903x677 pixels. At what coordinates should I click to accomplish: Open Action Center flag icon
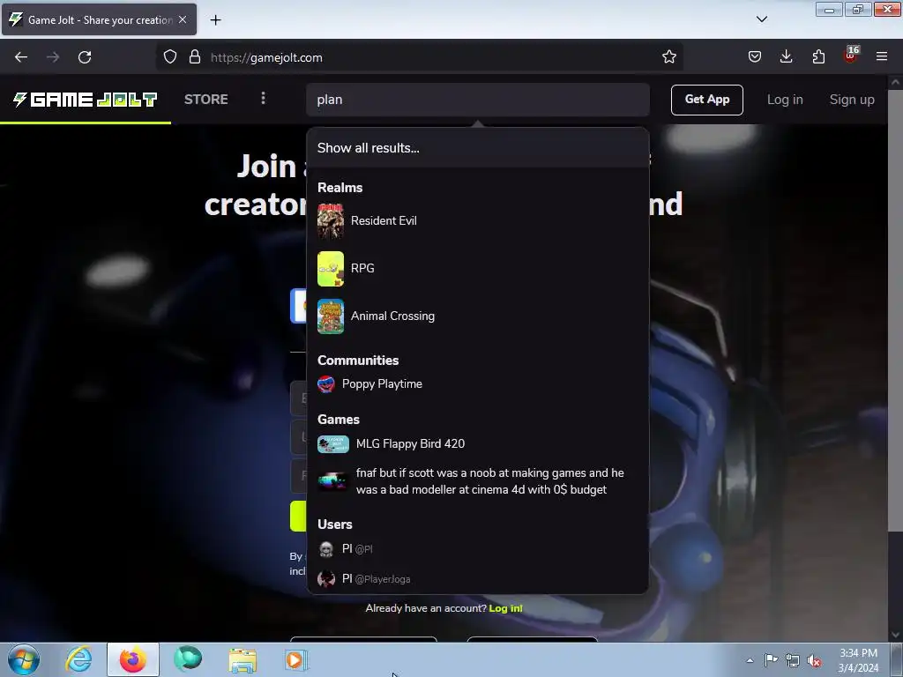point(771,660)
